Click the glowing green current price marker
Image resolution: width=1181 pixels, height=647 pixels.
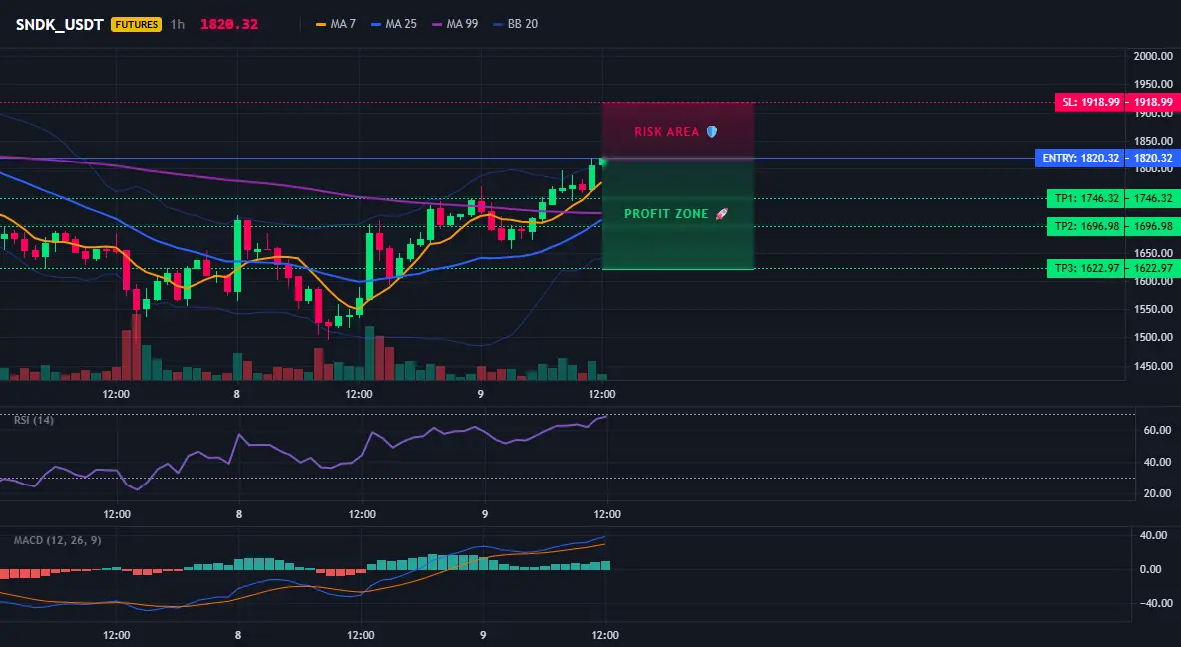[x=602, y=162]
